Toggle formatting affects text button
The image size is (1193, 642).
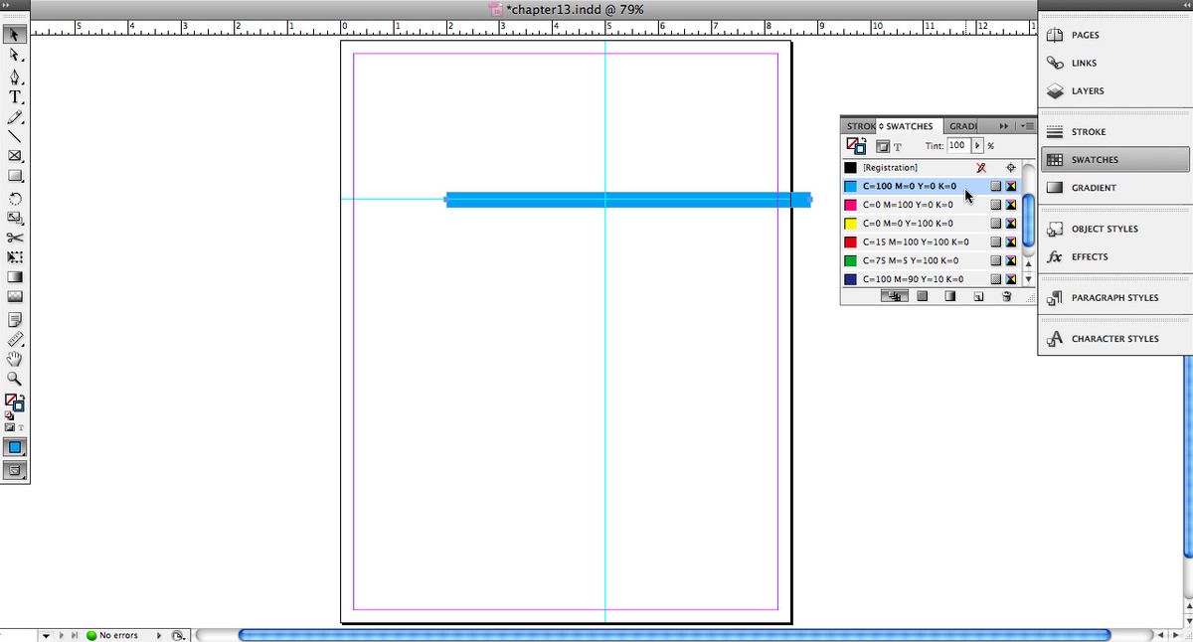coord(897,146)
